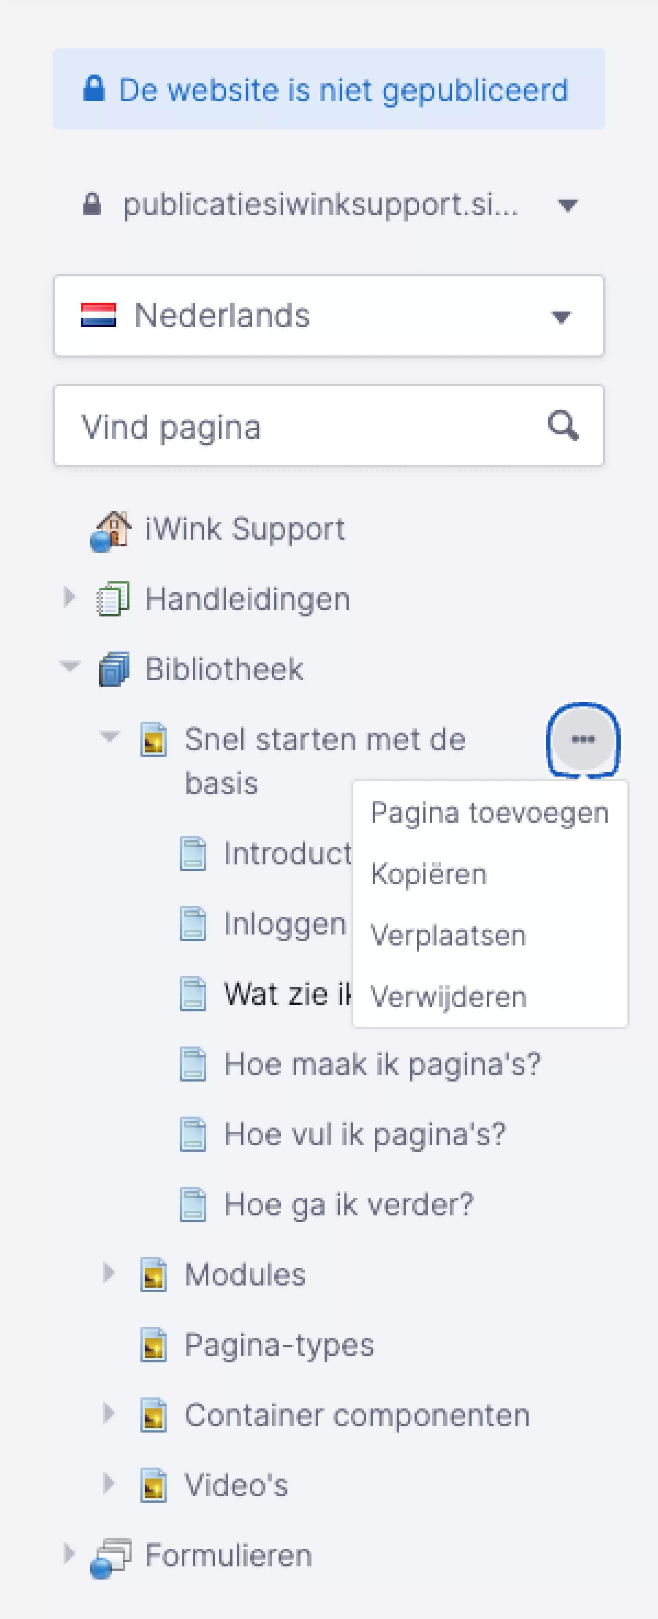Image resolution: width=658 pixels, height=1619 pixels.
Task: Select Verwijderen in the context menu
Action: (448, 997)
